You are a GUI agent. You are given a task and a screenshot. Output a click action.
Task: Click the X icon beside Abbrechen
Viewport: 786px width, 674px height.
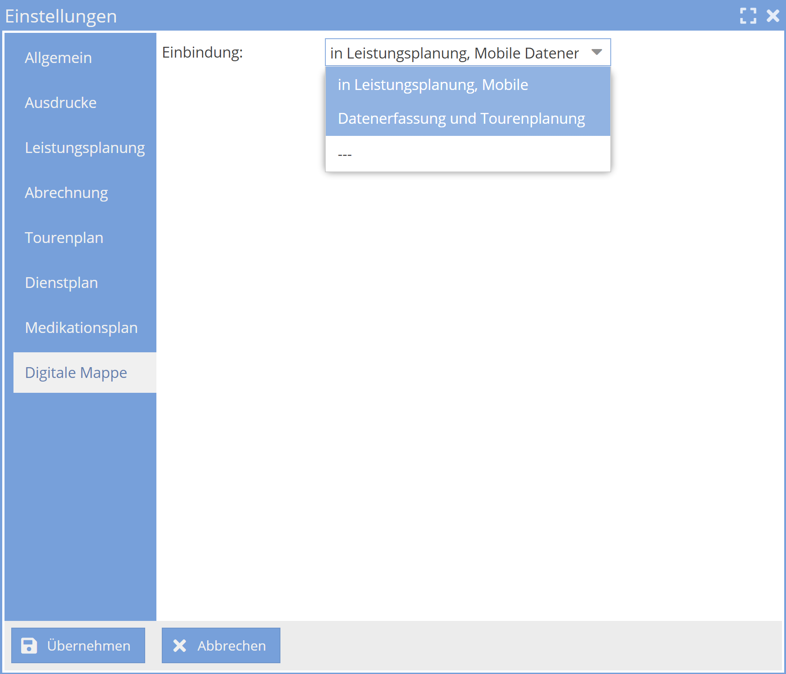pyautogui.click(x=180, y=646)
